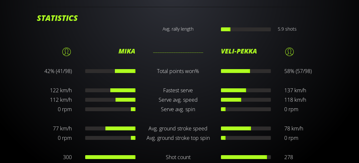Screen dimensions: 359x163
Task: Click the 5.9 shots value
Action: coord(287,29)
